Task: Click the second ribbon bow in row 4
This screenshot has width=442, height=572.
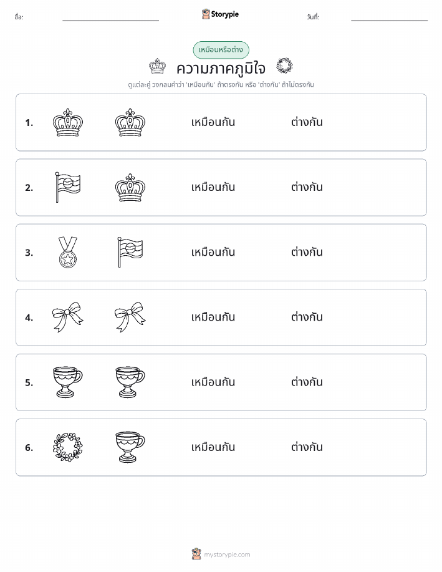Action: pyautogui.click(x=130, y=317)
